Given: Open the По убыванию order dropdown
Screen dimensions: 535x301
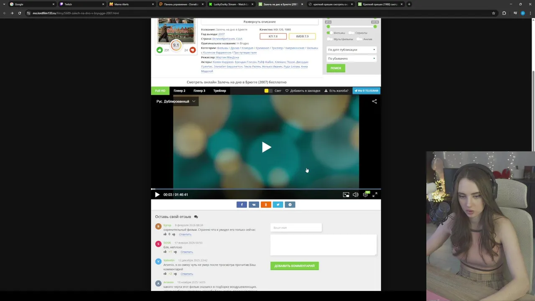Looking at the screenshot, I should 351,59.
